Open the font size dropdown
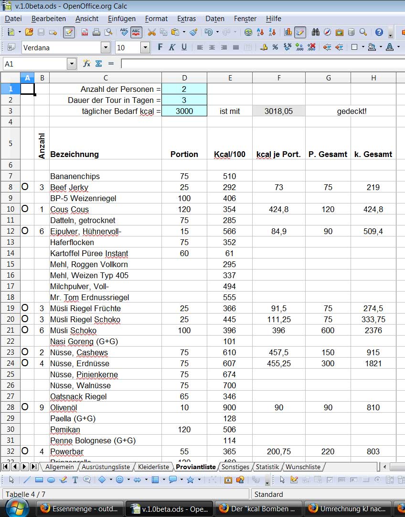This screenshot has height=517, width=405. 145,47
